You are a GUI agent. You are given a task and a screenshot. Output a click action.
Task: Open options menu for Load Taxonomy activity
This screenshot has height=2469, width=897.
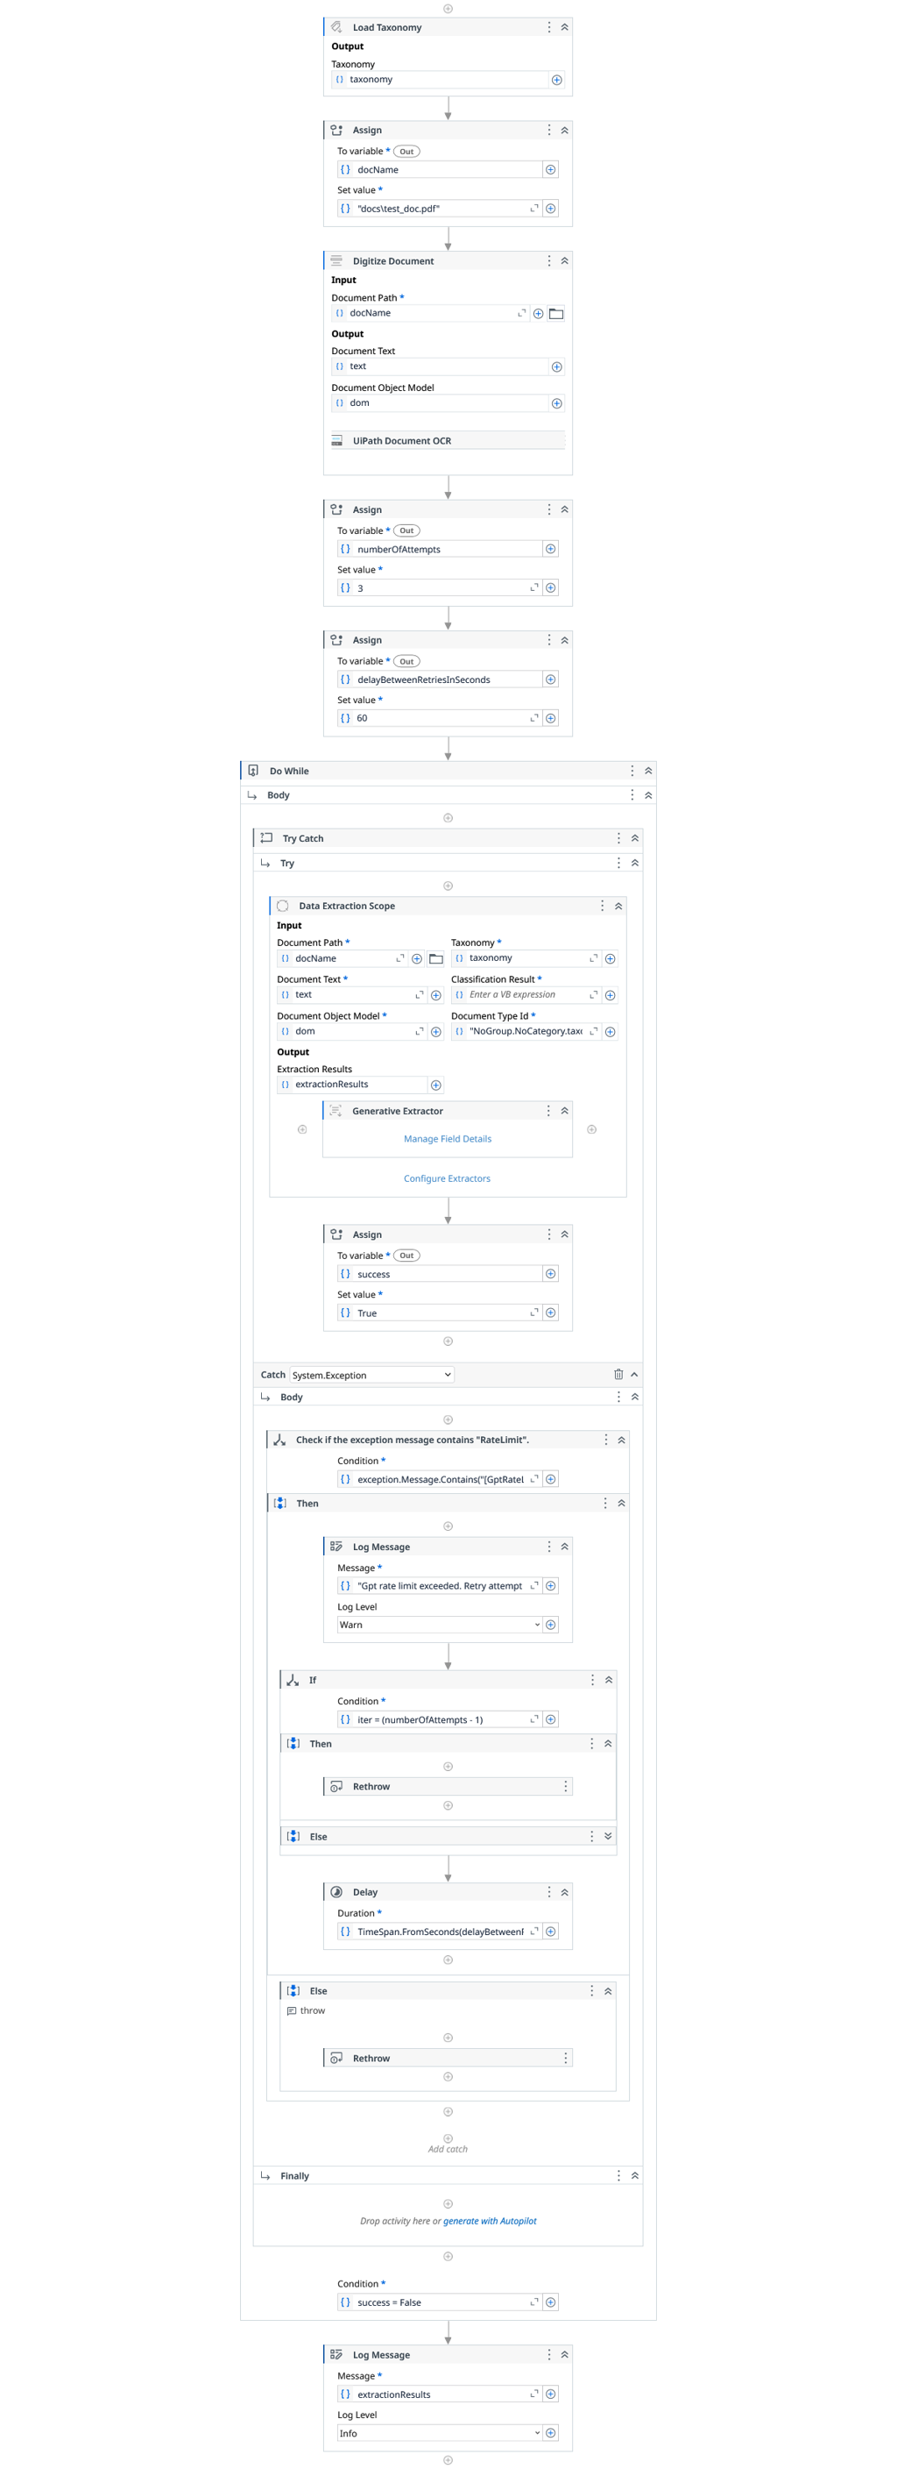548,28
